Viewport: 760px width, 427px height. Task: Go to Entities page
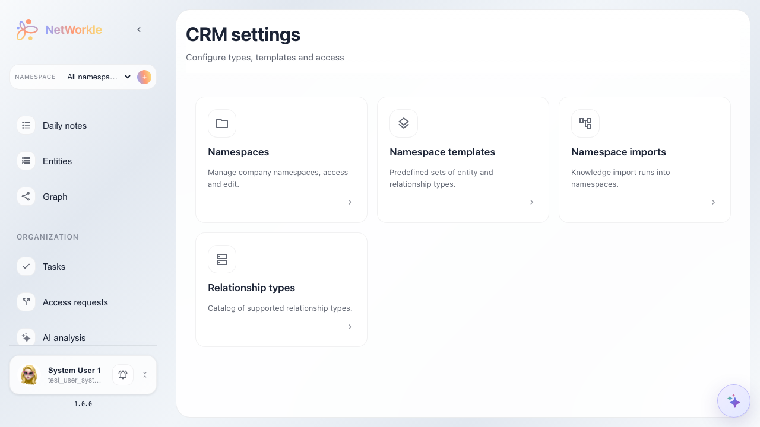[57, 161]
